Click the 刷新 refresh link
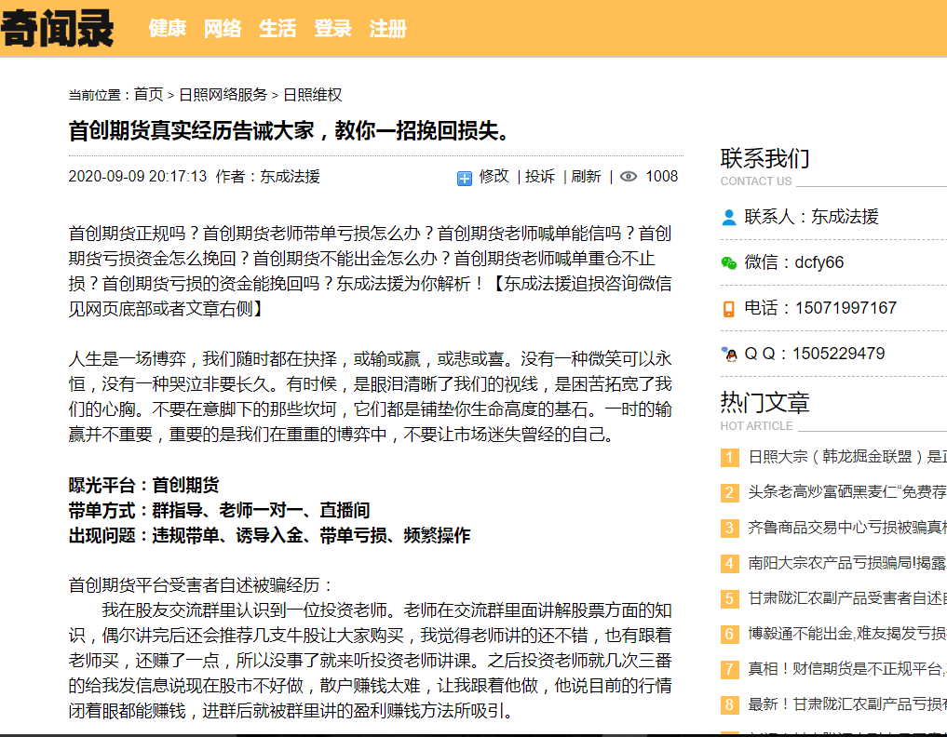Screen dimensions: 947x737 point(586,176)
